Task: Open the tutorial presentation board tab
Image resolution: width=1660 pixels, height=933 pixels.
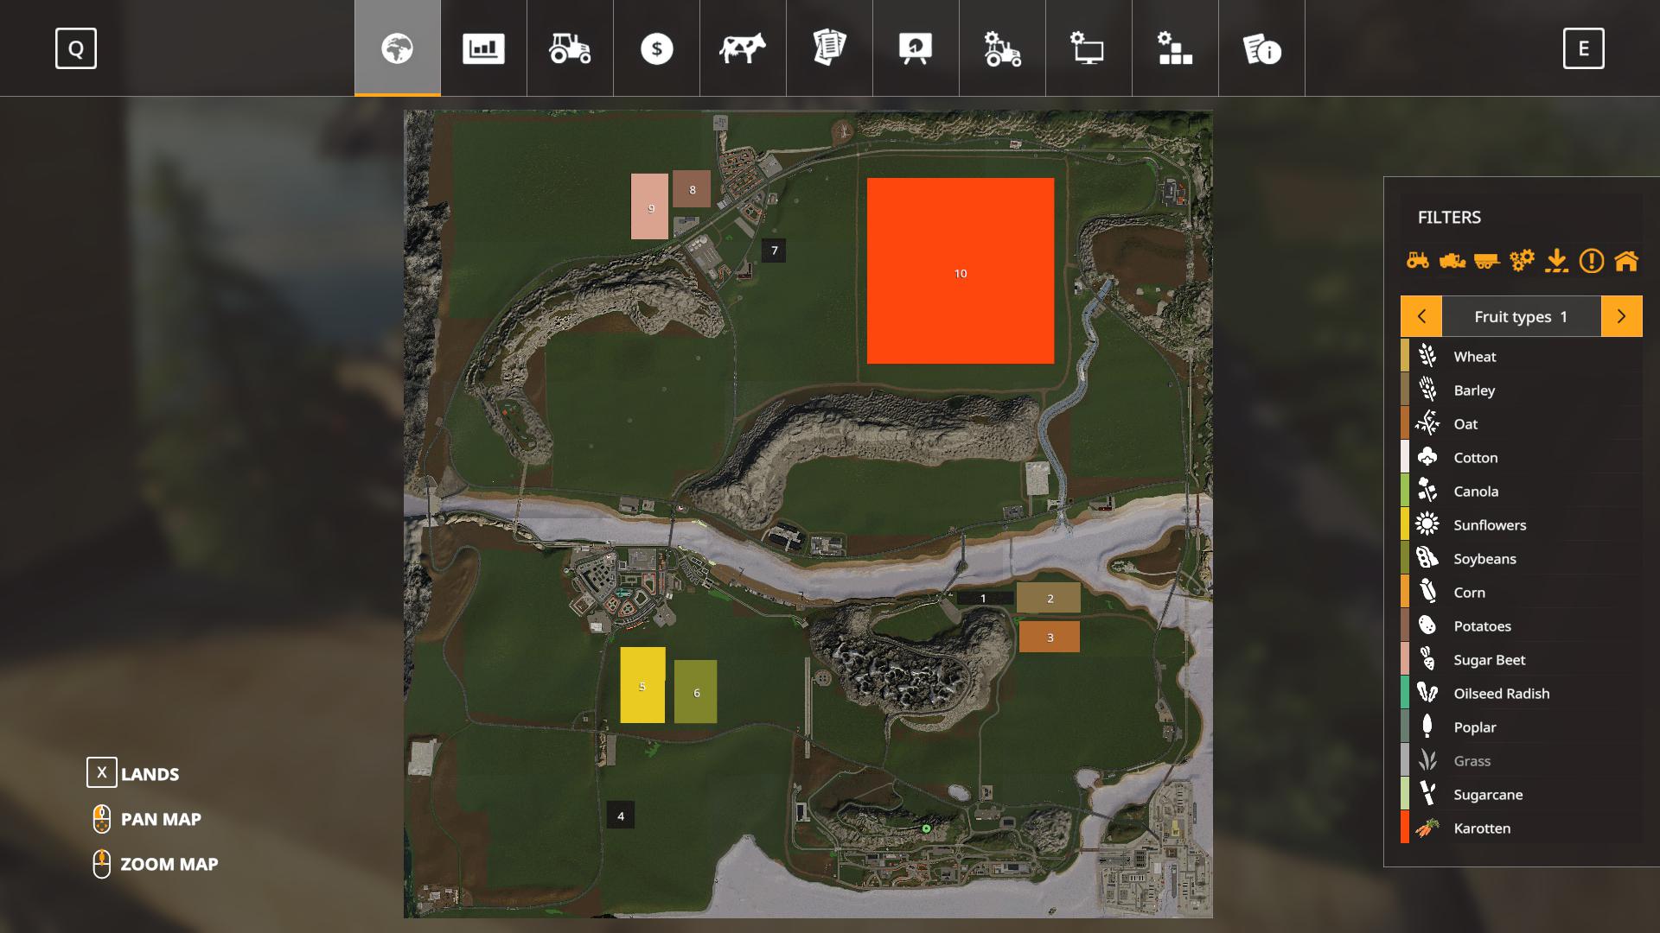Action: point(916,48)
